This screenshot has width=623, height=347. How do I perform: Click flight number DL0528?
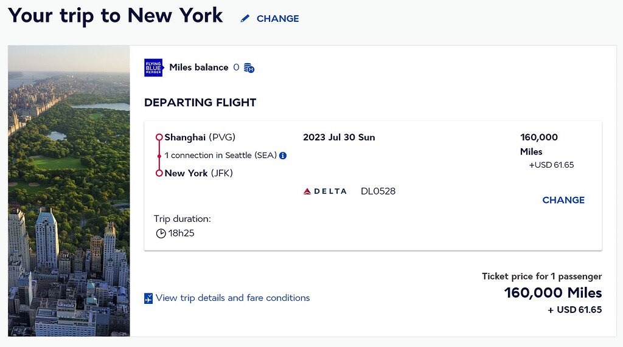pyautogui.click(x=378, y=191)
